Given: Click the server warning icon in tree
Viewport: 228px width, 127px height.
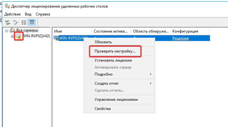Looking at the screenshot, I should coord(18,36).
